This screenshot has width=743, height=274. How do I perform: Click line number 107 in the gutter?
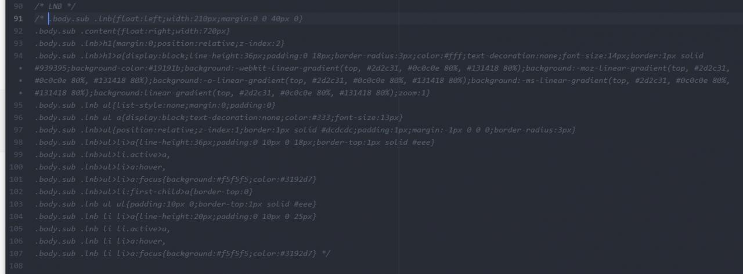[17, 253]
